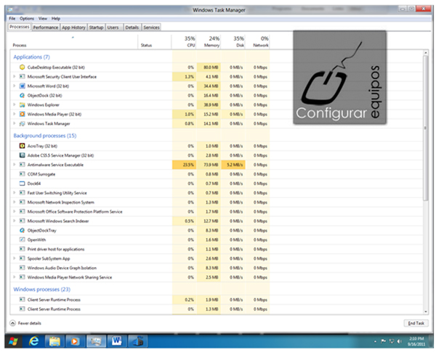Viewport: 436px width, 352px height.
Task: Click the network tray icon
Action: click(392, 341)
